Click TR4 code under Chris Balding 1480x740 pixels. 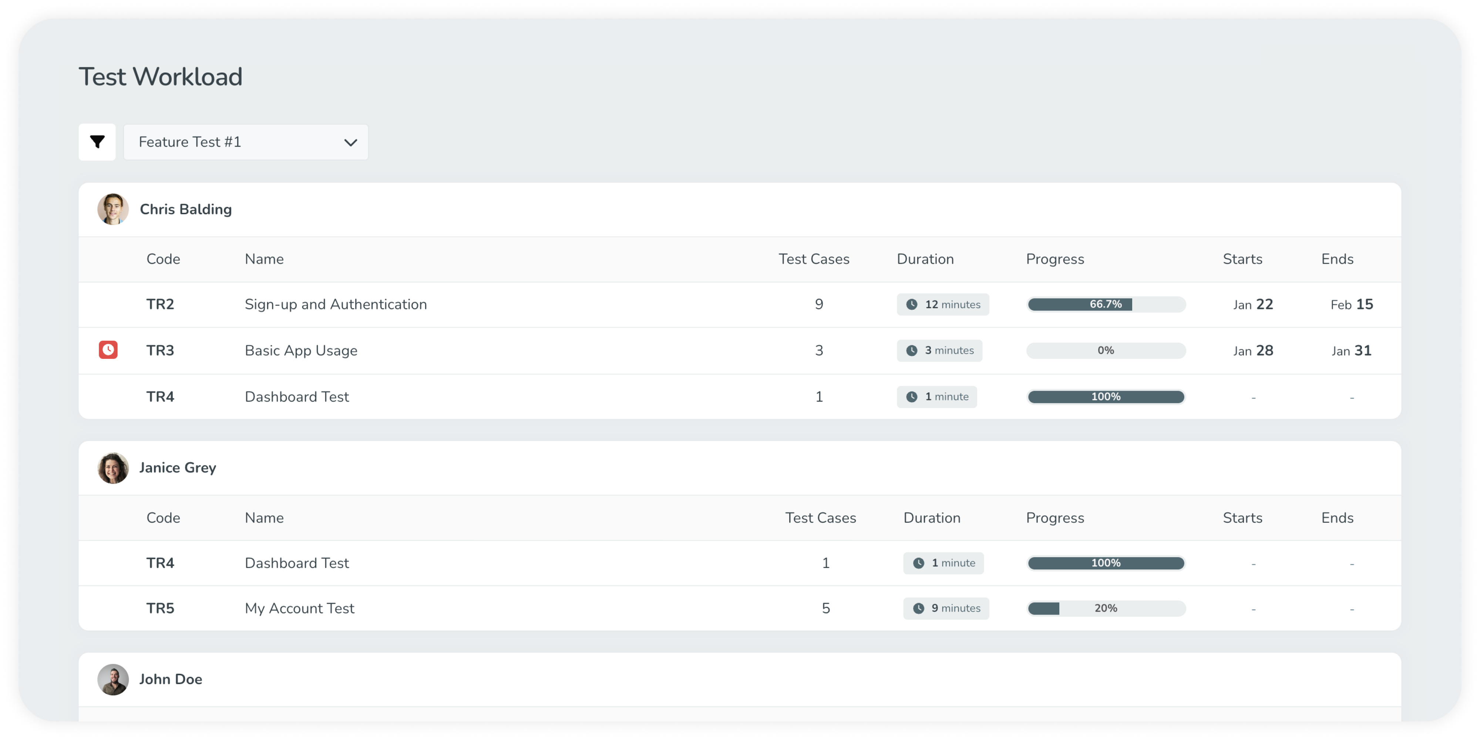[160, 397]
